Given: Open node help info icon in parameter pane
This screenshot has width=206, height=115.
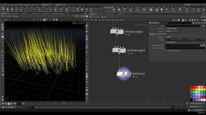Looking at the screenshot, I should [x=202, y=23].
